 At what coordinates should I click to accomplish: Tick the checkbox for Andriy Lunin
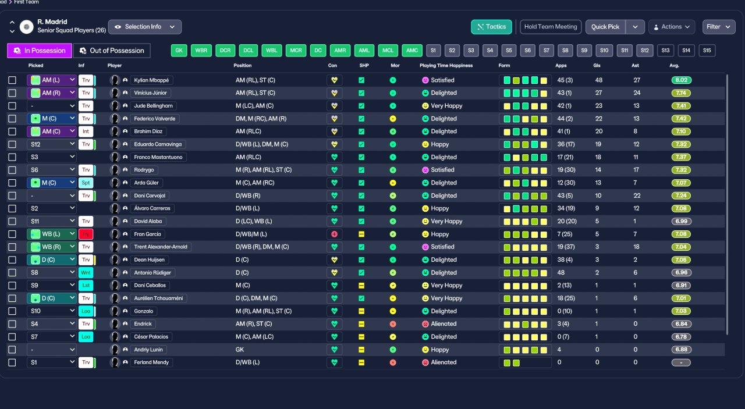12,349
